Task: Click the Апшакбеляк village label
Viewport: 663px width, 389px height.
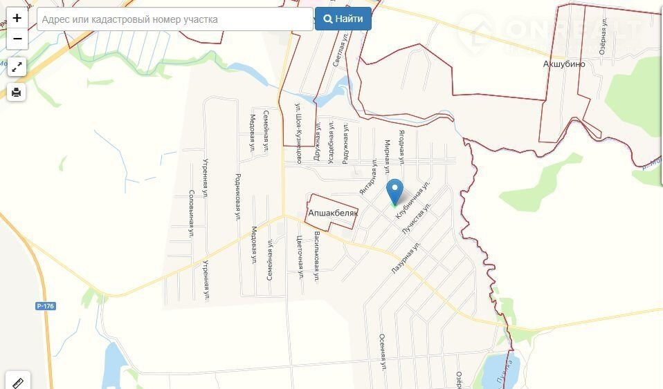Action: (333, 213)
